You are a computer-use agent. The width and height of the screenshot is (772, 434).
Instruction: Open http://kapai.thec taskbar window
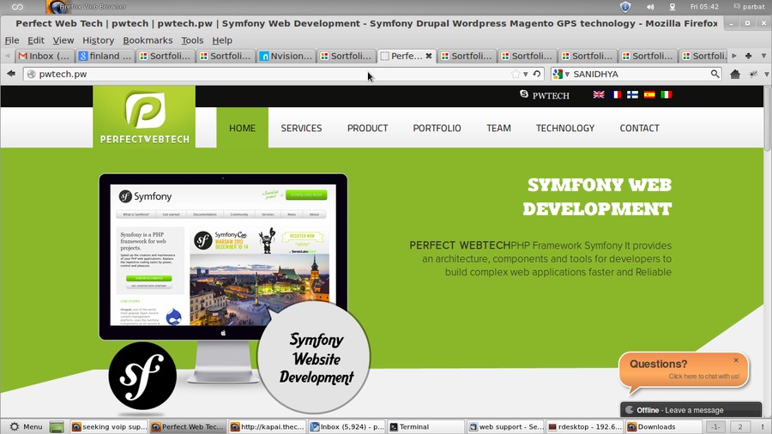pyautogui.click(x=268, y=426)
